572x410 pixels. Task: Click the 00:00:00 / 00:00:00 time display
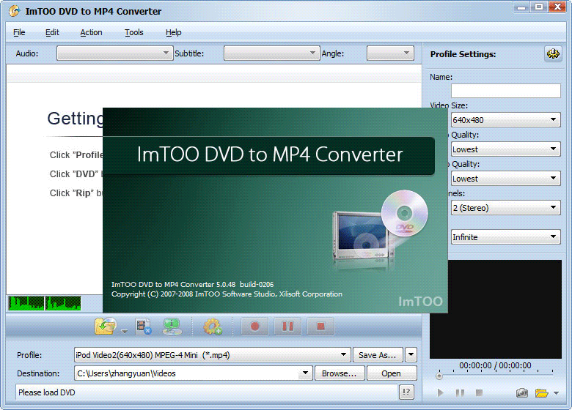pyautogui.click(x=495, y=365)
